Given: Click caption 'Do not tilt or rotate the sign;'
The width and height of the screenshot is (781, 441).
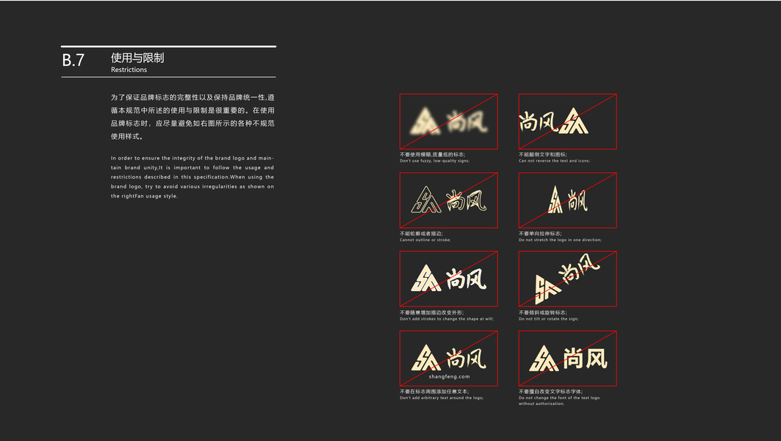Looking at the screenshot, I should (548, 319).
